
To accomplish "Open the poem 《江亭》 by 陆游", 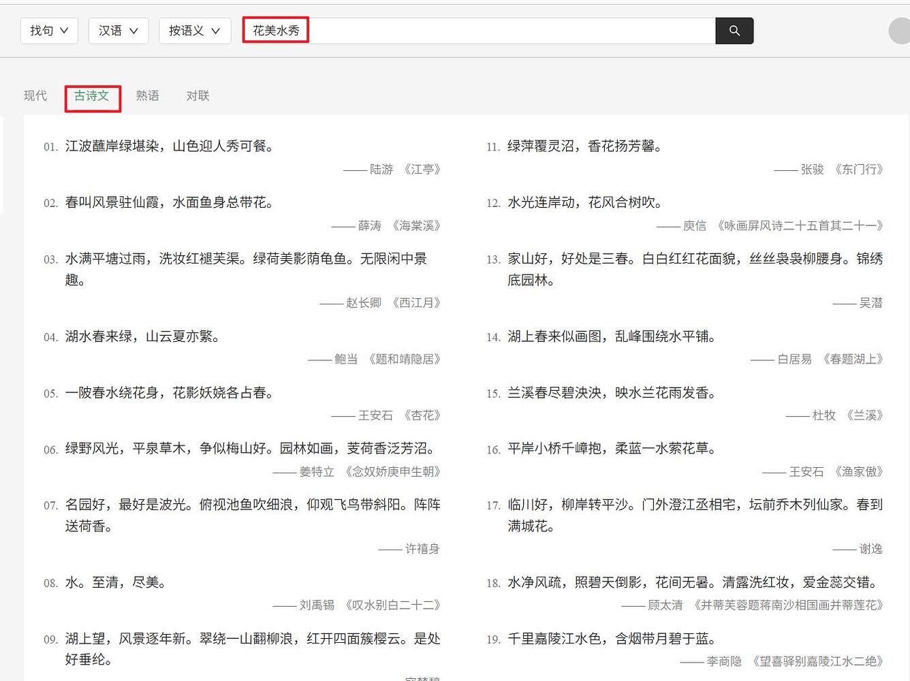I will click(419, 170).
